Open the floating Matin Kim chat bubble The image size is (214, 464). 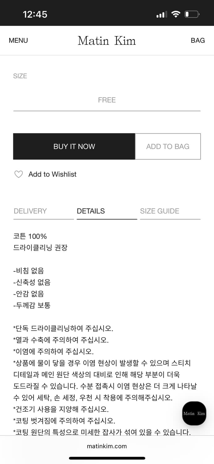click(194, 413)
